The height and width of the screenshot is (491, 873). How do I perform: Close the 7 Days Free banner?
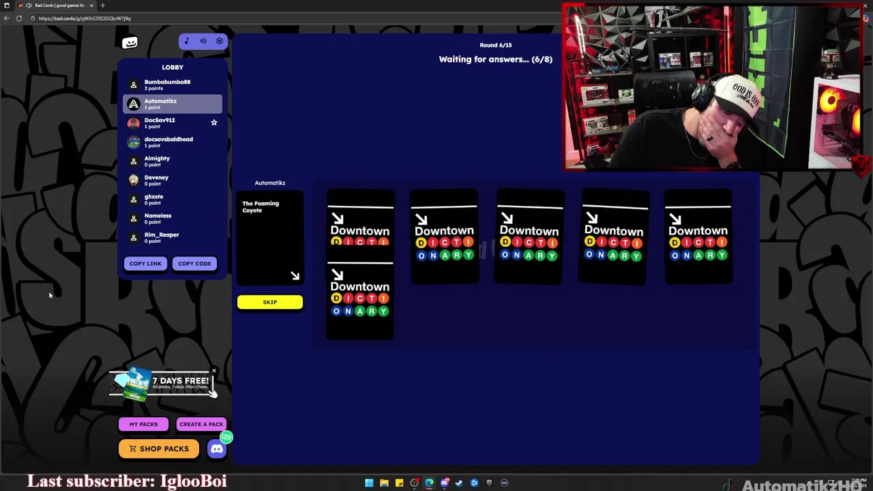pyautogui.click(x=213, y=371)
